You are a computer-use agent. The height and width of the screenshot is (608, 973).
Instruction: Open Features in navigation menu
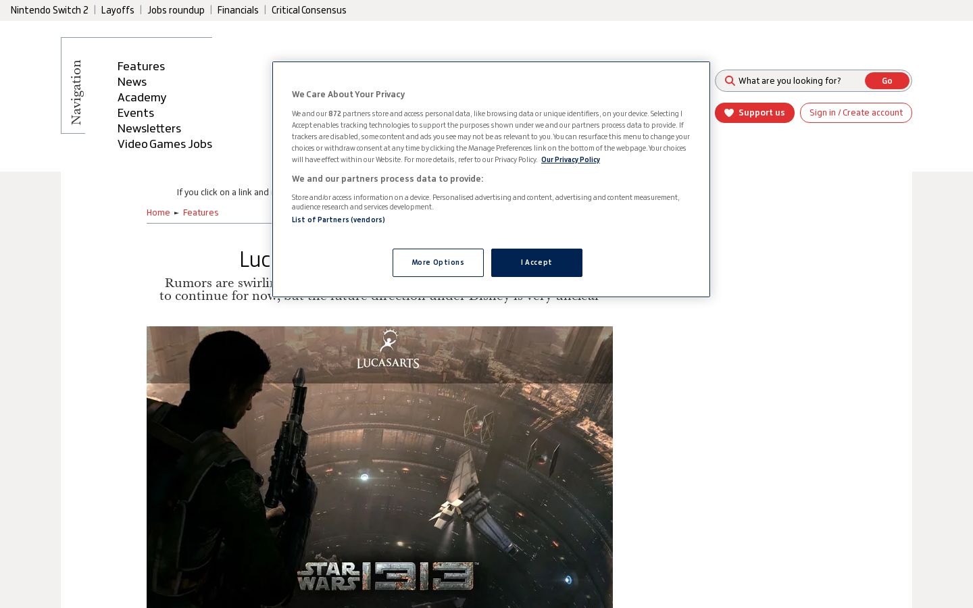click(141, 66)
